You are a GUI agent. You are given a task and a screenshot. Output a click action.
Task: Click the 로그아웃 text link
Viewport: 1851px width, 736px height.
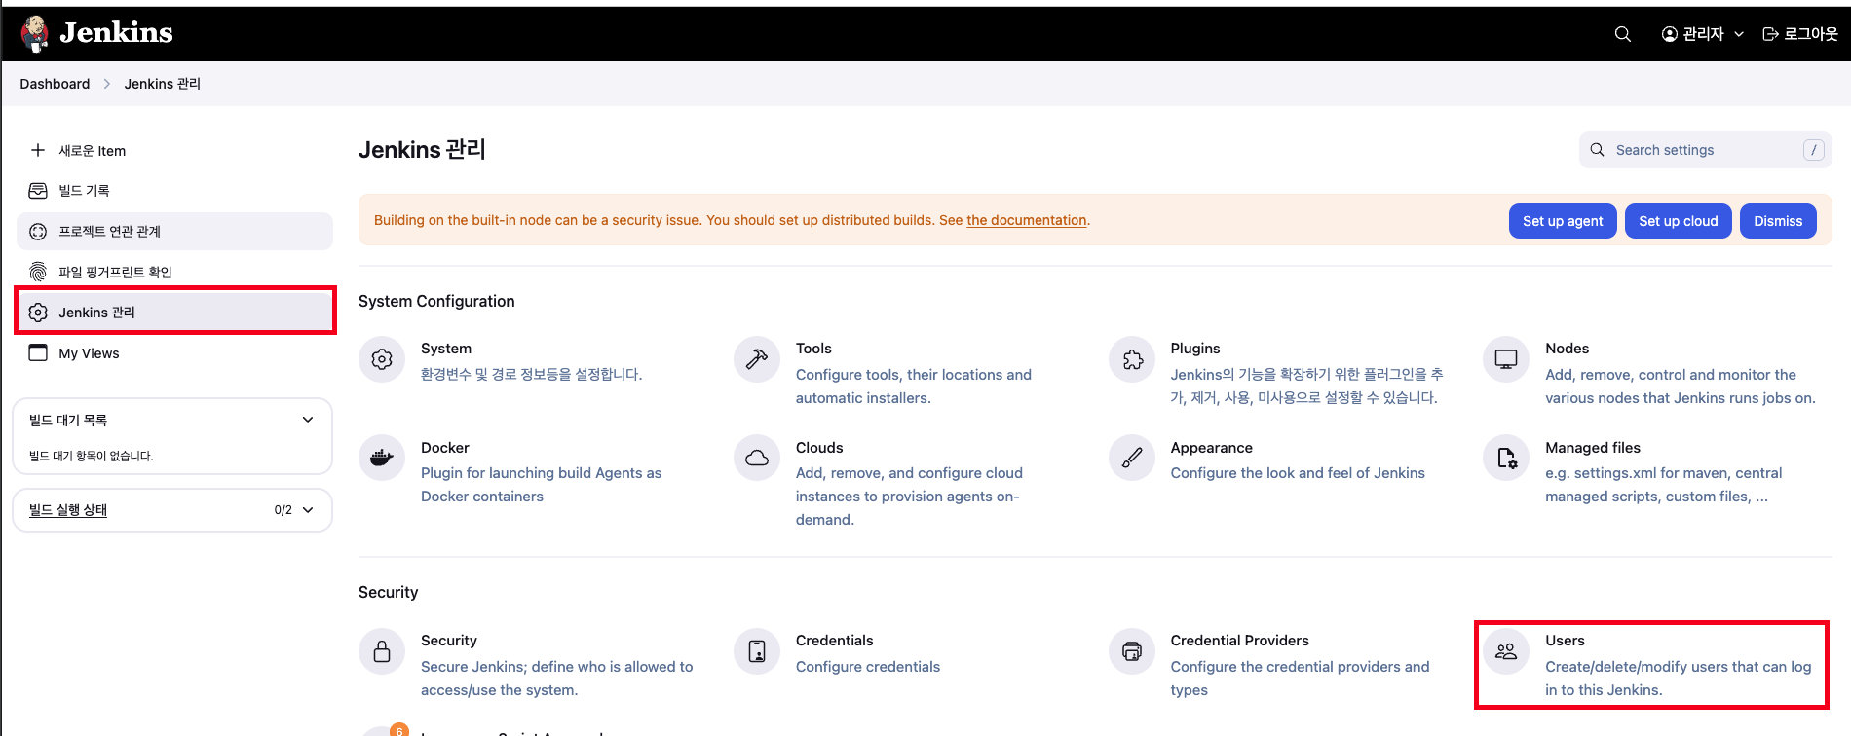(x=1810, y=34)
